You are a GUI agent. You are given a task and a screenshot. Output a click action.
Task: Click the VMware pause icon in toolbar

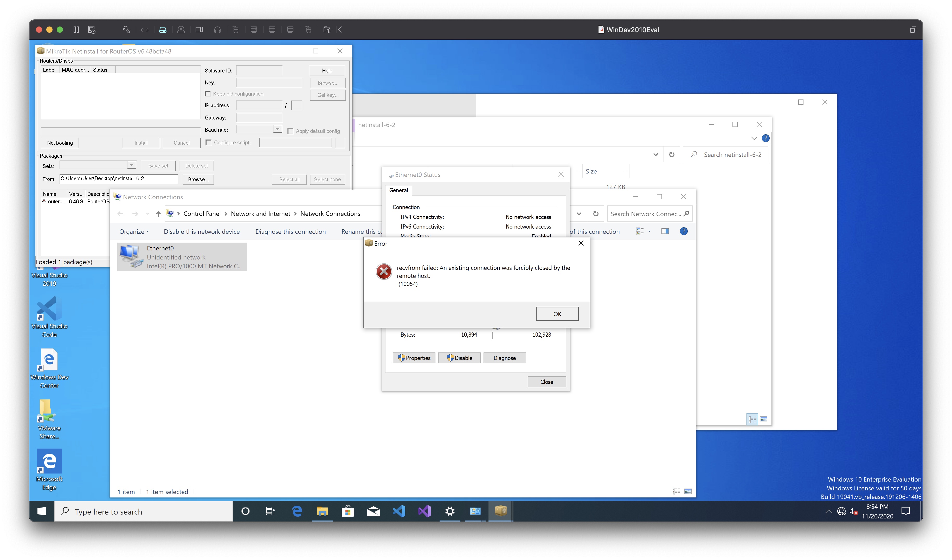[76, 29]
